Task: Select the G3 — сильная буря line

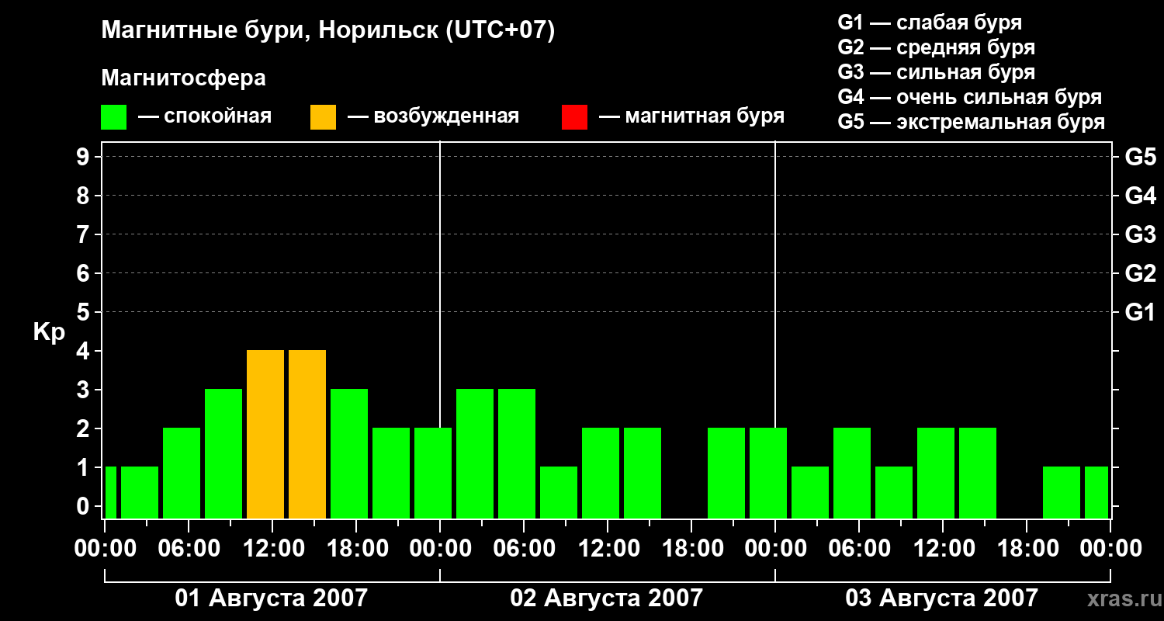Action: point(937,72)
